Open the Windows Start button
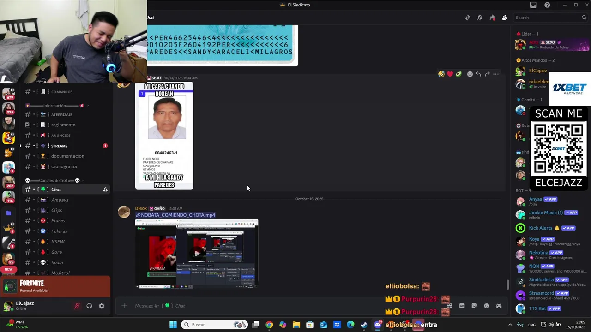The height and width of the screenshot is (332, 591). tap(173, 325)
